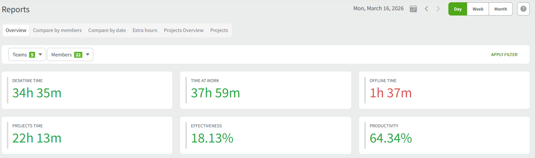Expand the Teams filter dropdown

point(27,54)
